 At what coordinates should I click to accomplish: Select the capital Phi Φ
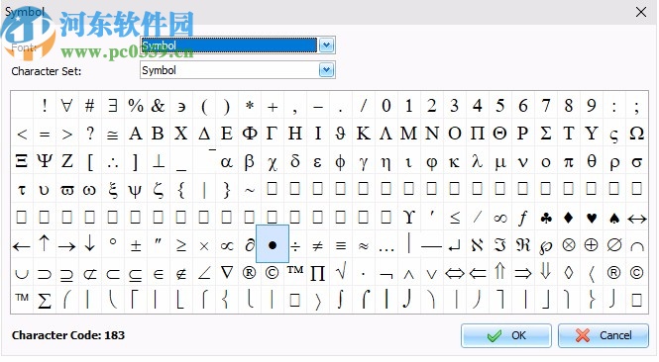point(250,135)
